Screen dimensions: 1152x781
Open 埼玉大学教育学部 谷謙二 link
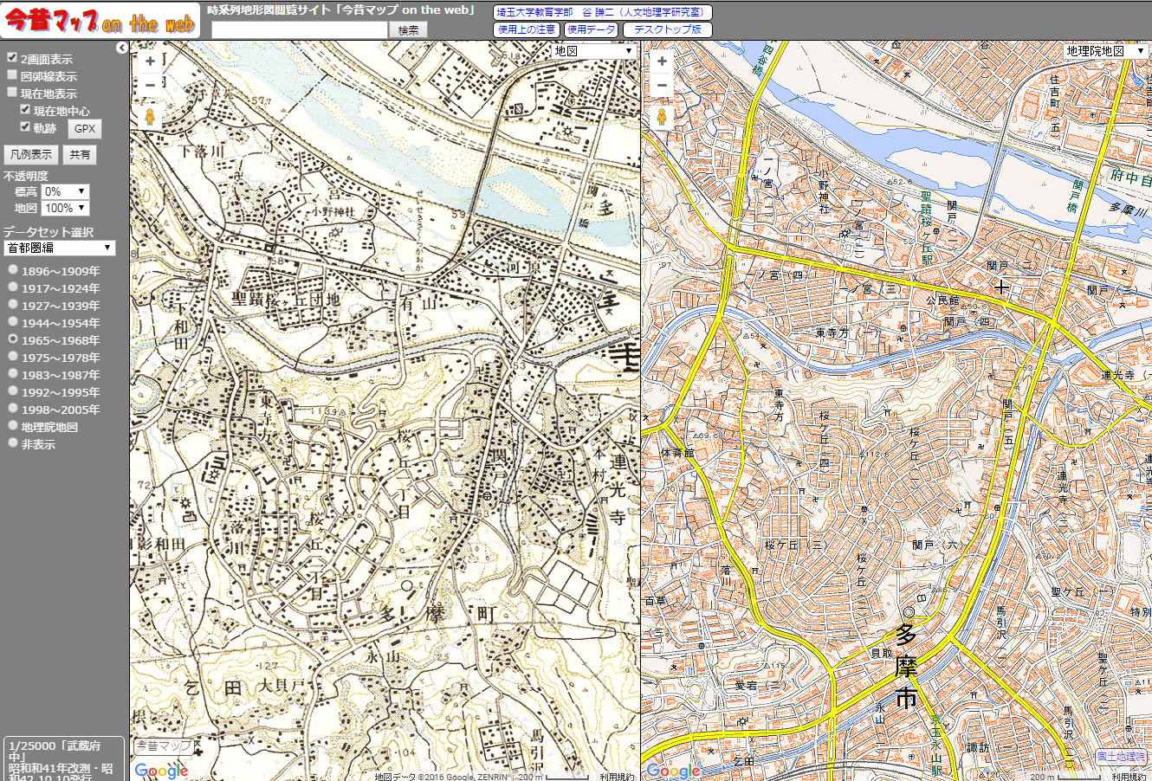click(x=603, y=12)
